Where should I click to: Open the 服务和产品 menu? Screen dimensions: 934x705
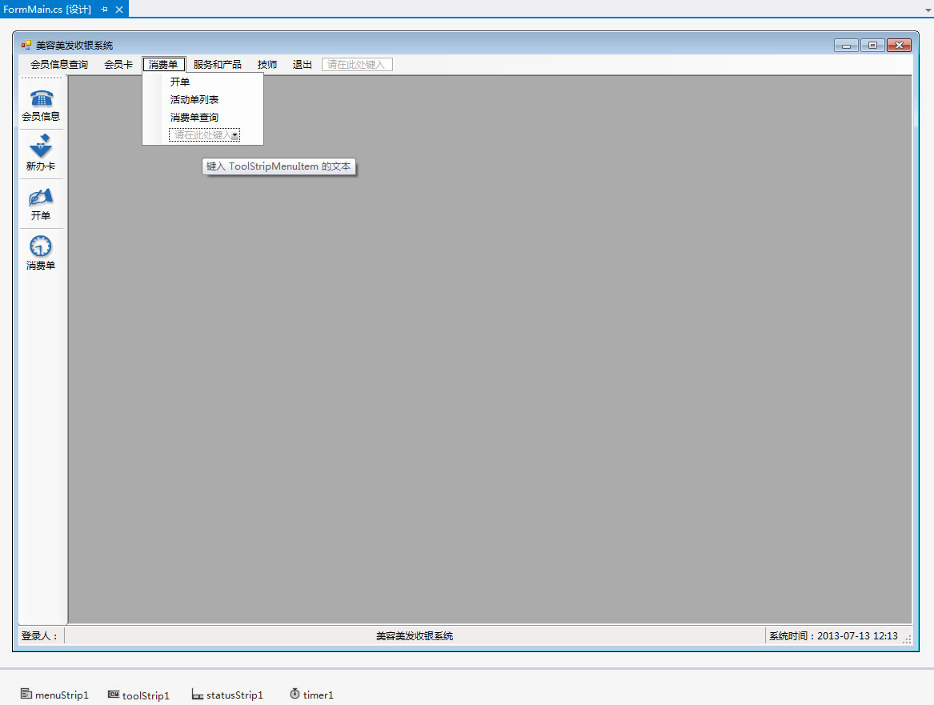[x=217, y=65]
